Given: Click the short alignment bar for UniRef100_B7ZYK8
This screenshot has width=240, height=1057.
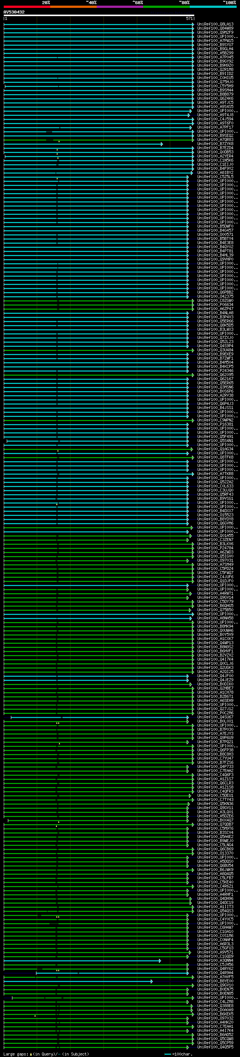Looking at the screenshot, I should point(83,144).
